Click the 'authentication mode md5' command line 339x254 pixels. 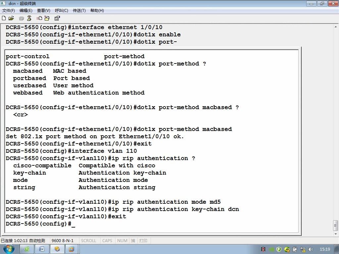tap(113, 202)
